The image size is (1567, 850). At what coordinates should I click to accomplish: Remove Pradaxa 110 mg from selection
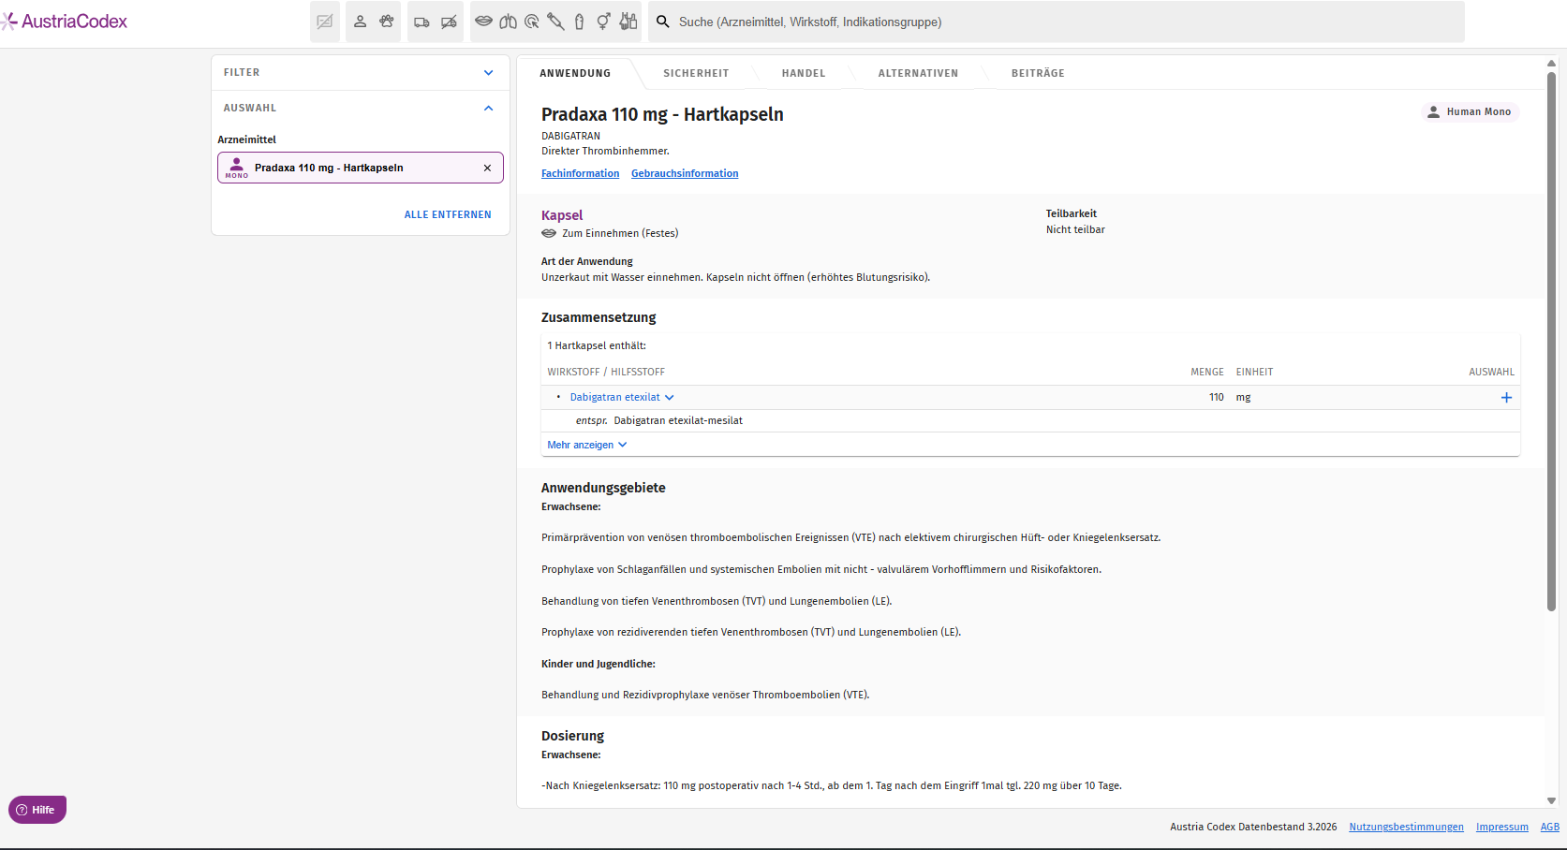point(487,168)
